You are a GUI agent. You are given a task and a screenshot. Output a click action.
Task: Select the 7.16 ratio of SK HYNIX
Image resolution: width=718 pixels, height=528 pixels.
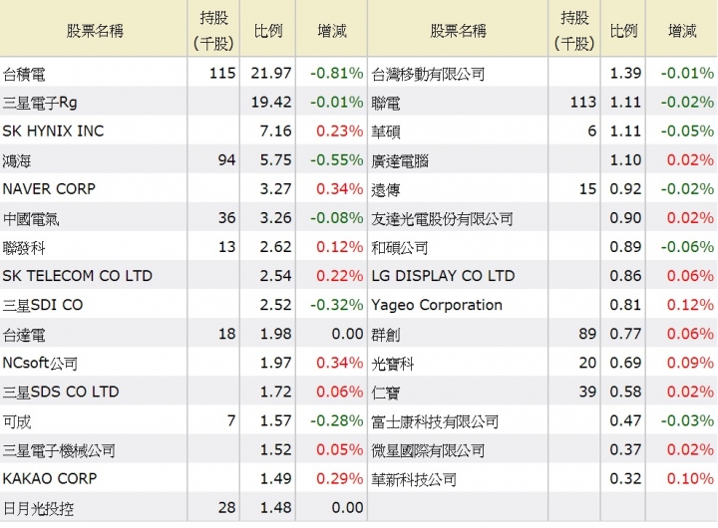coord(275,131)
